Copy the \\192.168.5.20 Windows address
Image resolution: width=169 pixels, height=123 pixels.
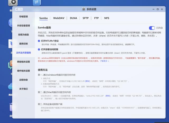tap(87, 81)
